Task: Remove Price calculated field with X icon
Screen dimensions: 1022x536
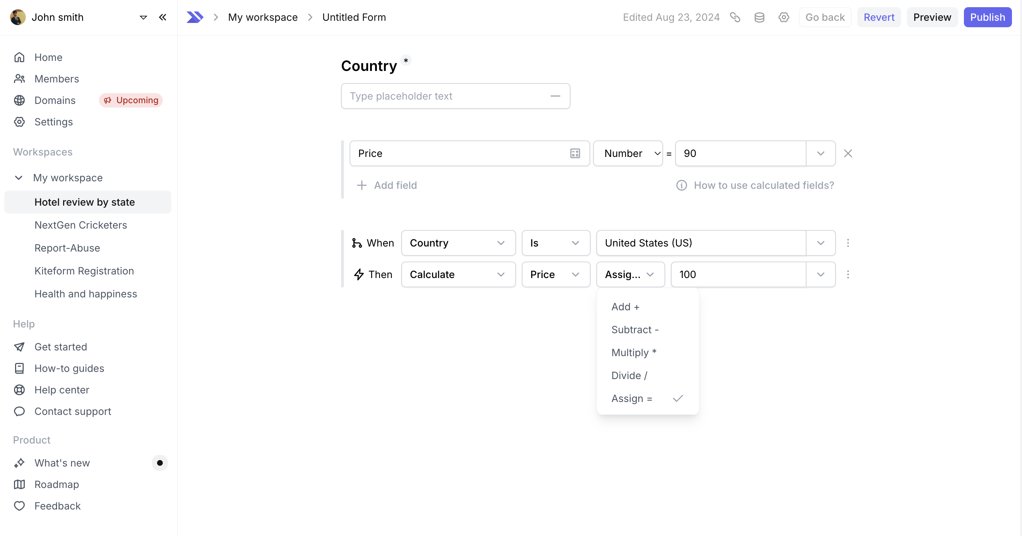Action: click(848, 153)
